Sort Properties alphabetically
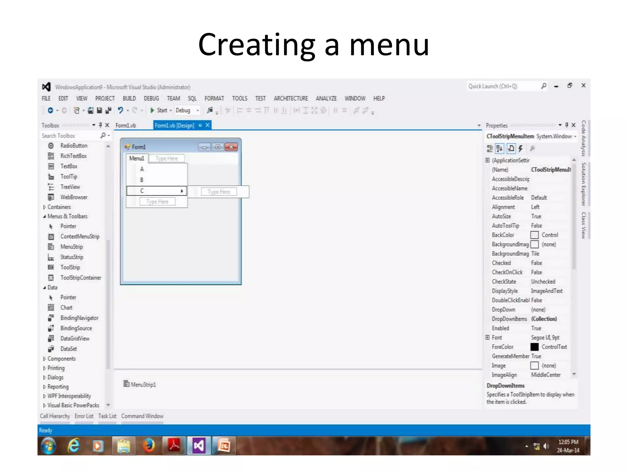 click(x=500, y=149)
